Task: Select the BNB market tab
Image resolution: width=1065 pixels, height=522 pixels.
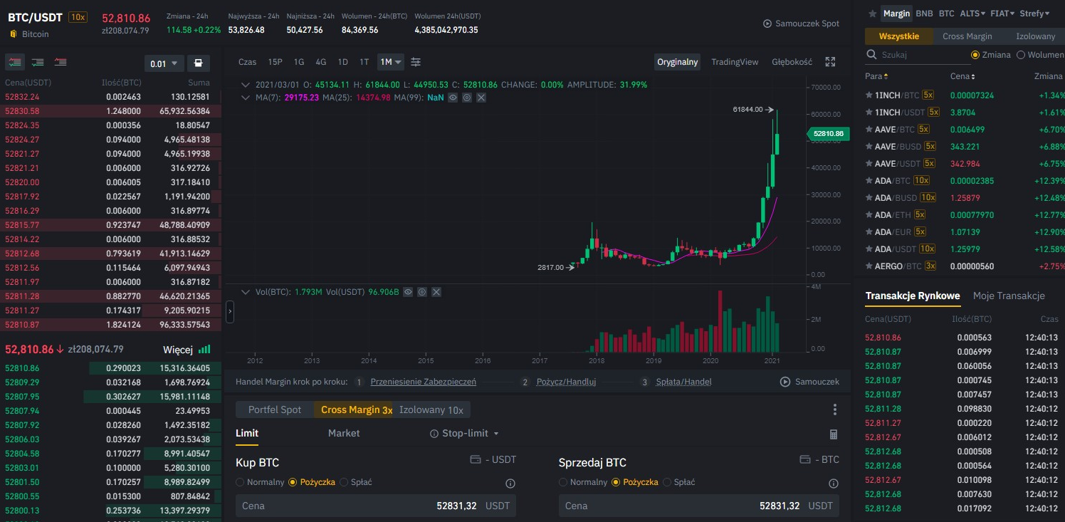Action: click(924, 14)
